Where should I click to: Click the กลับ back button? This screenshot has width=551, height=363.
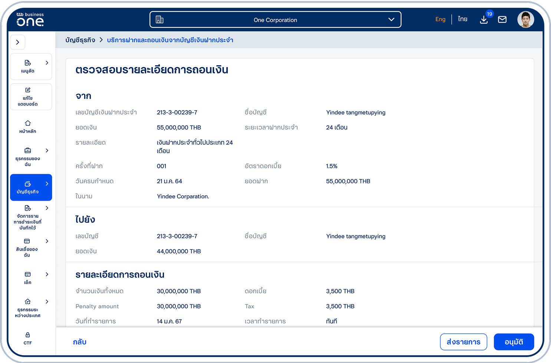point(79,342)
